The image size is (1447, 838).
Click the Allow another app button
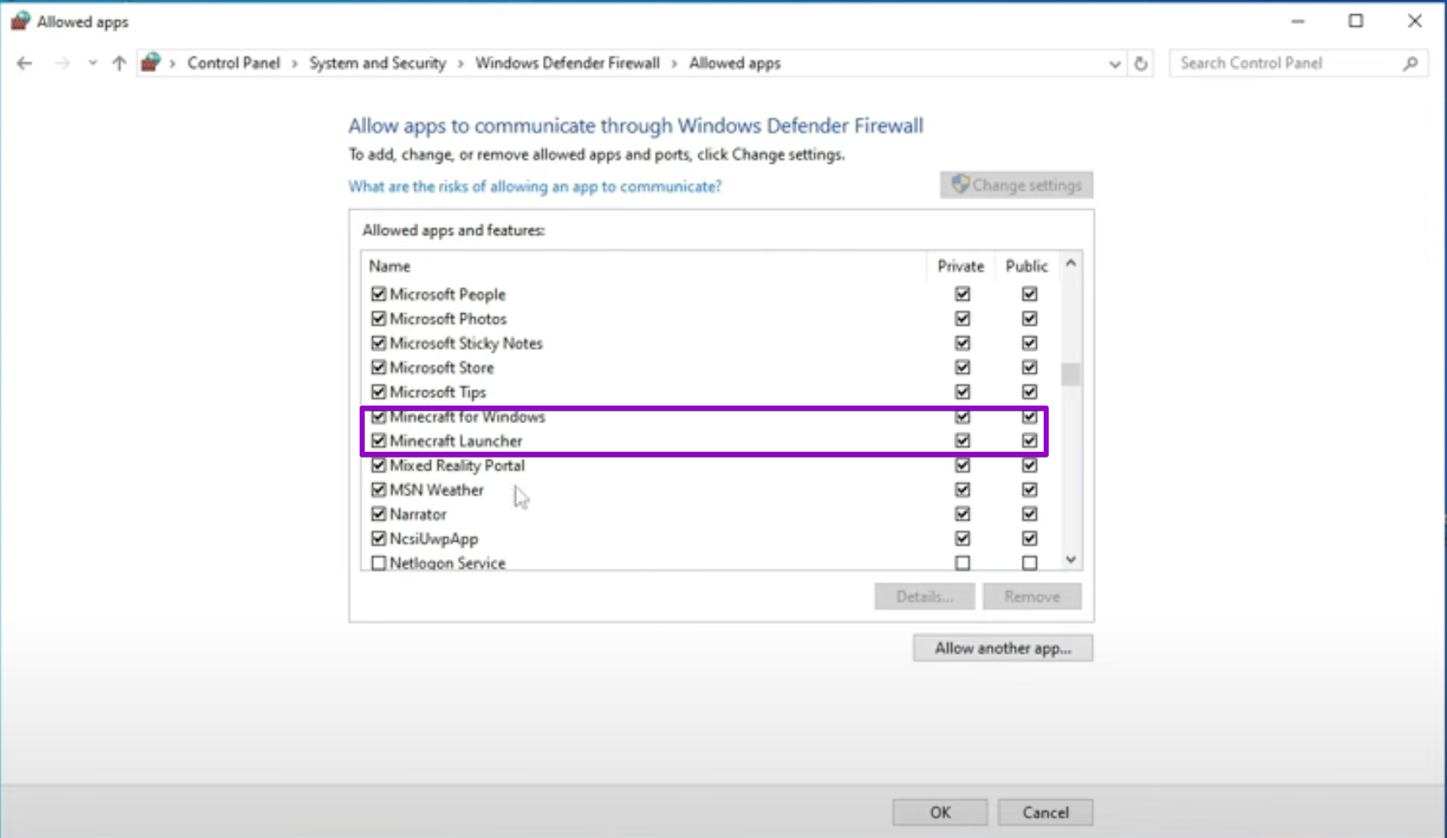[x=1002, y=647]
